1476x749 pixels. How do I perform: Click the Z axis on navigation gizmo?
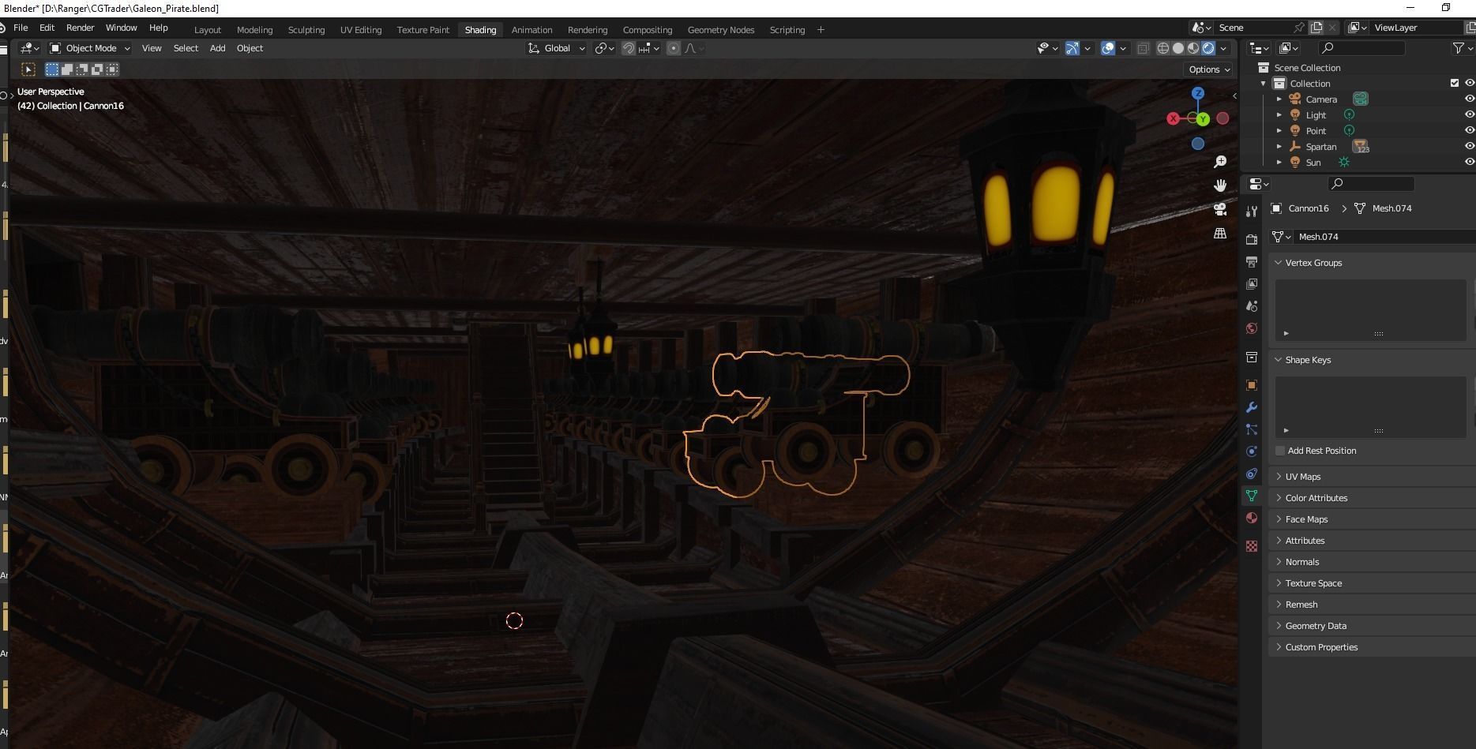click(1198, 93)
